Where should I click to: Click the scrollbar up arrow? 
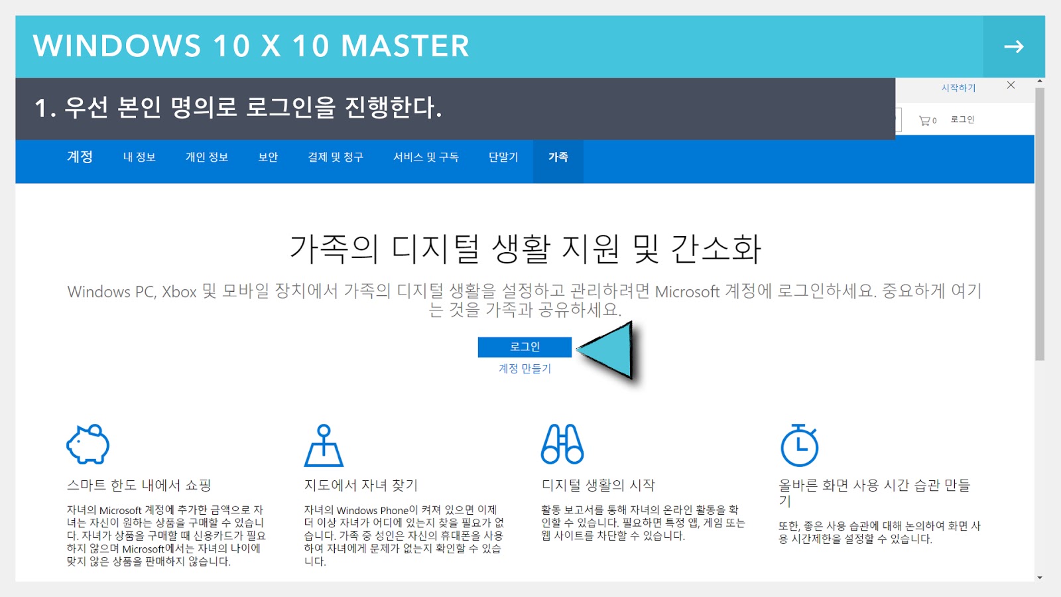(x=1040, y=82)
